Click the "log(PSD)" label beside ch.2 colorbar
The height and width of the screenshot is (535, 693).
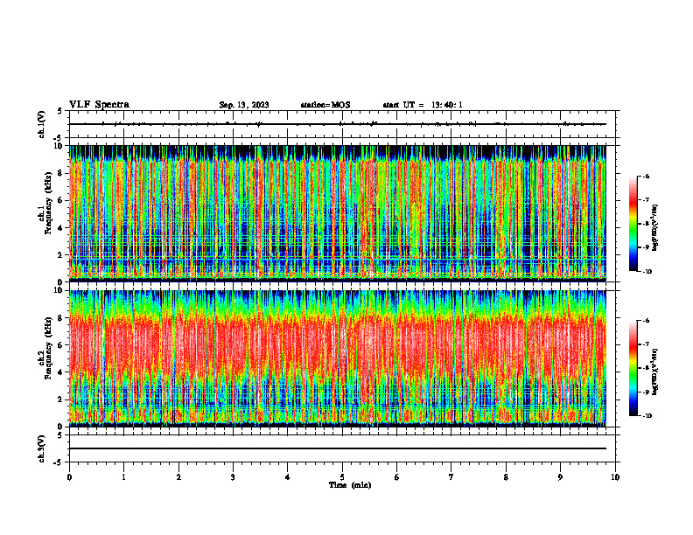(x=655, y=372)
